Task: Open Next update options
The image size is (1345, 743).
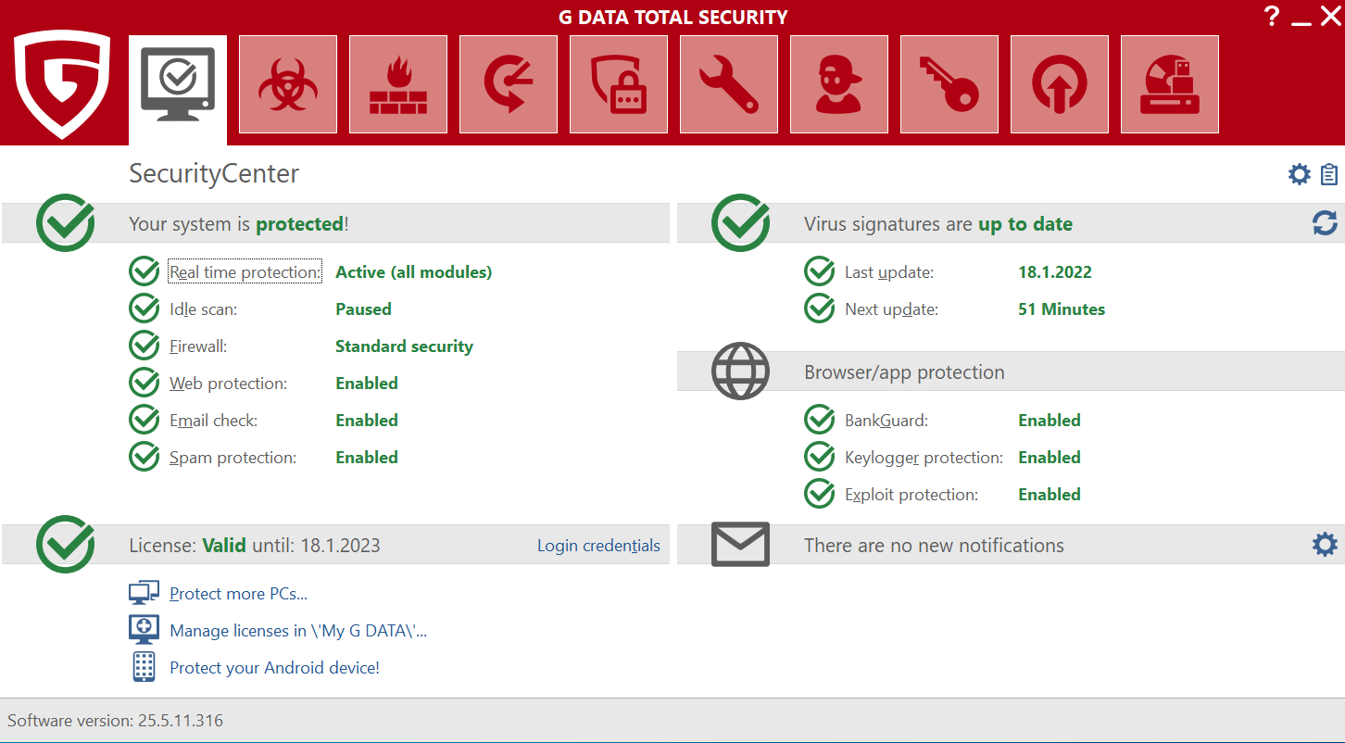Action: point(892,309)
